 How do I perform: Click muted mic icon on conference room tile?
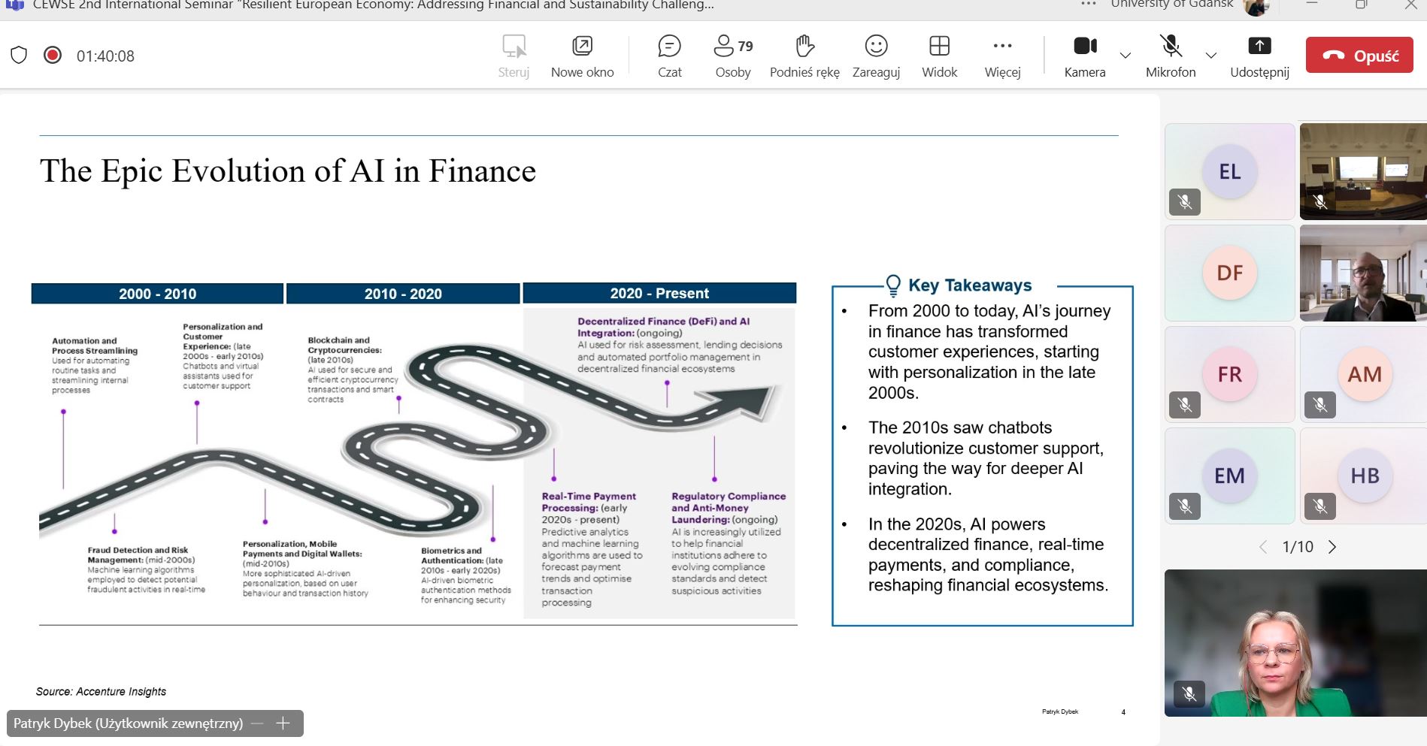point(1320,201)
